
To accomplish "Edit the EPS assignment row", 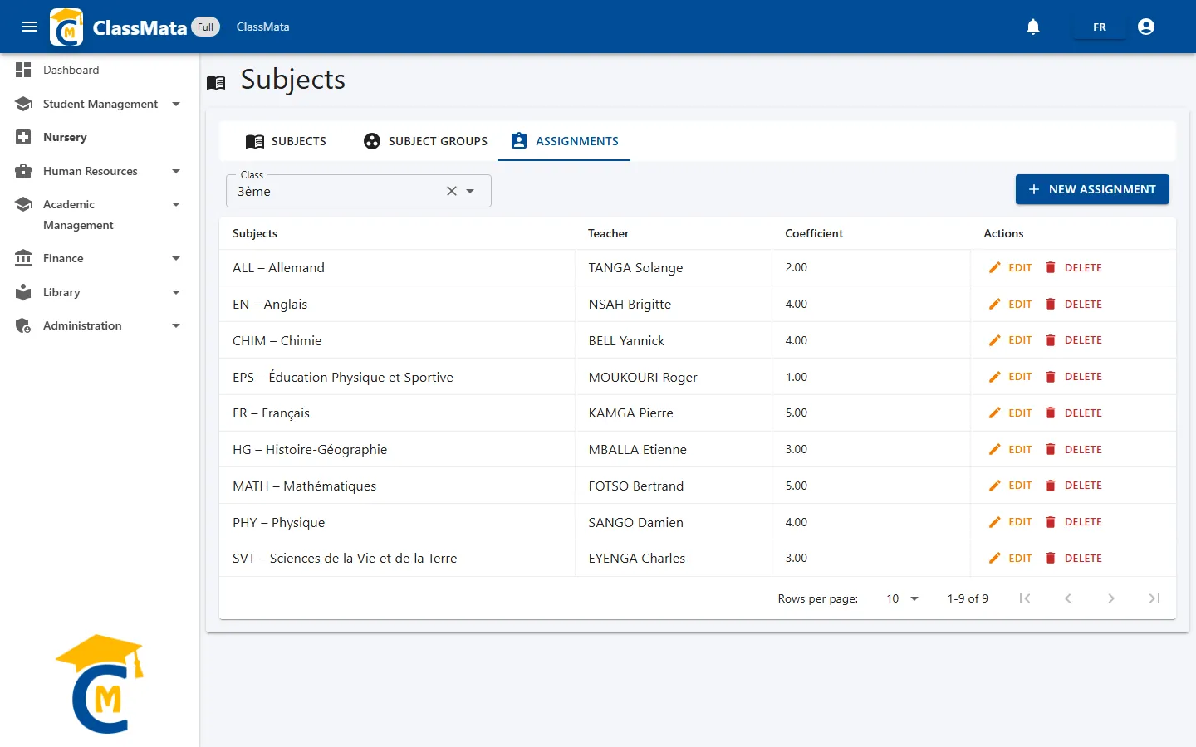I will pyautogui.click(x=1010, y=377).
